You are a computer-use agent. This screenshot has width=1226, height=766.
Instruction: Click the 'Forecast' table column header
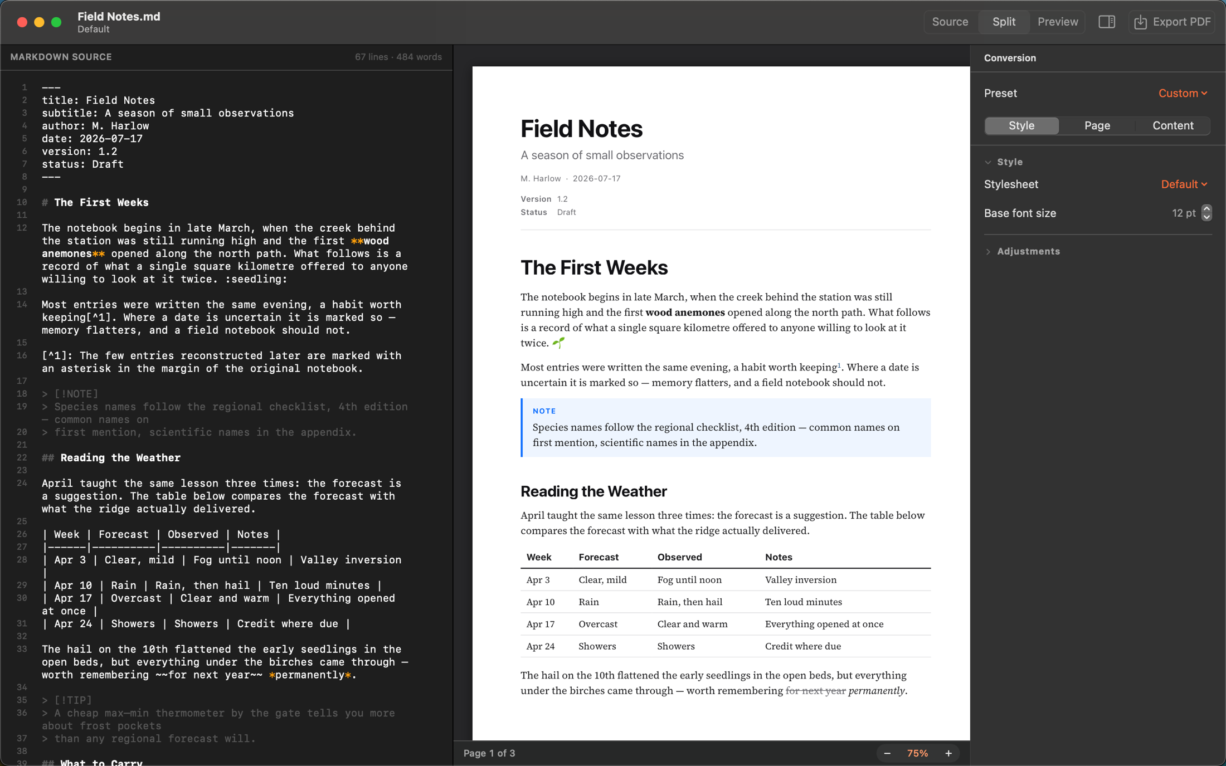click(598, 557)
